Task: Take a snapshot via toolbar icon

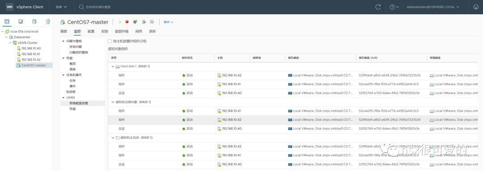Action: [152, 22]
